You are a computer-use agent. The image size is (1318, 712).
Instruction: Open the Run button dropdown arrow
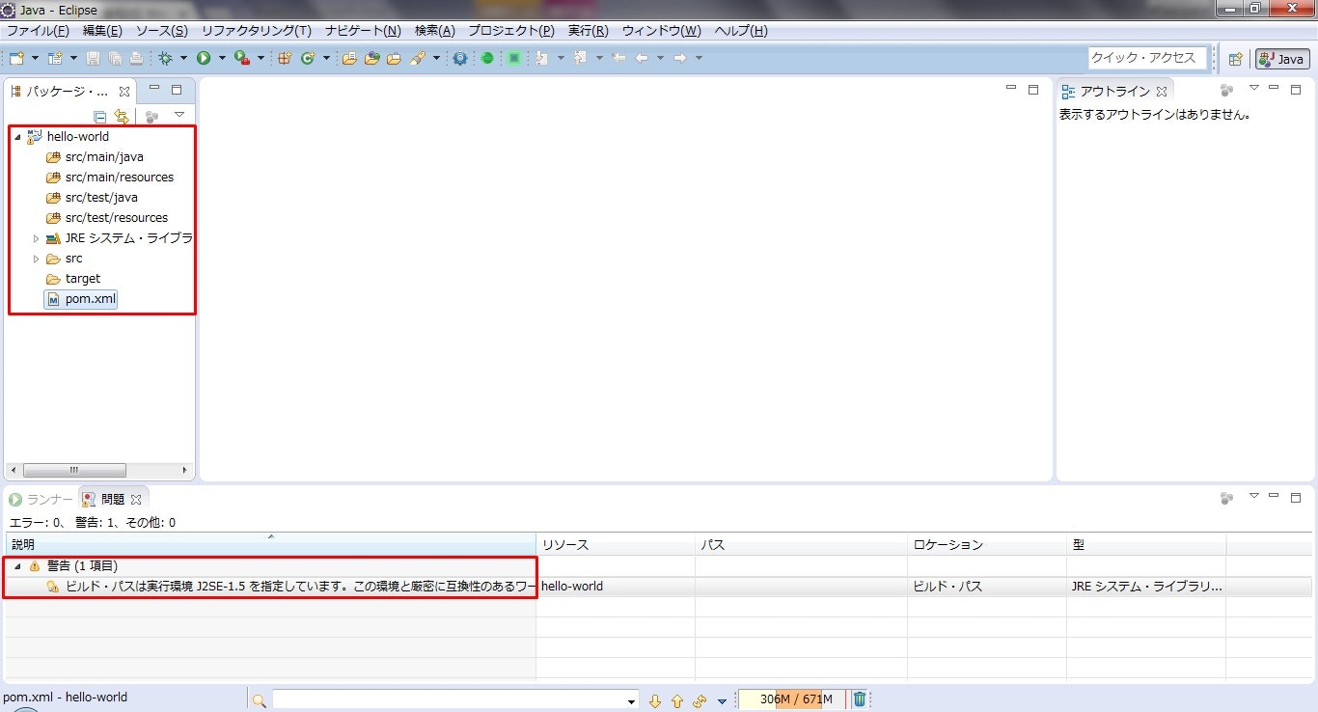(x=221, y=58)
